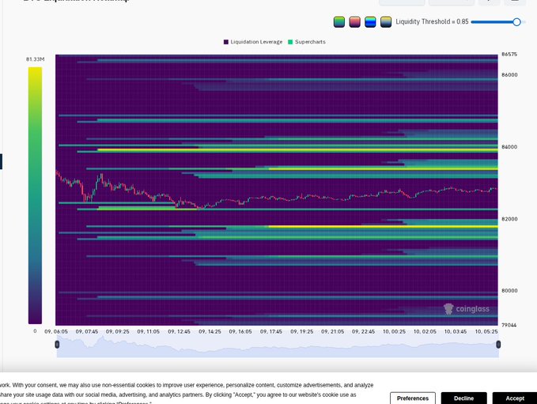Click the 86575 top price label

[x=509, y=55]
